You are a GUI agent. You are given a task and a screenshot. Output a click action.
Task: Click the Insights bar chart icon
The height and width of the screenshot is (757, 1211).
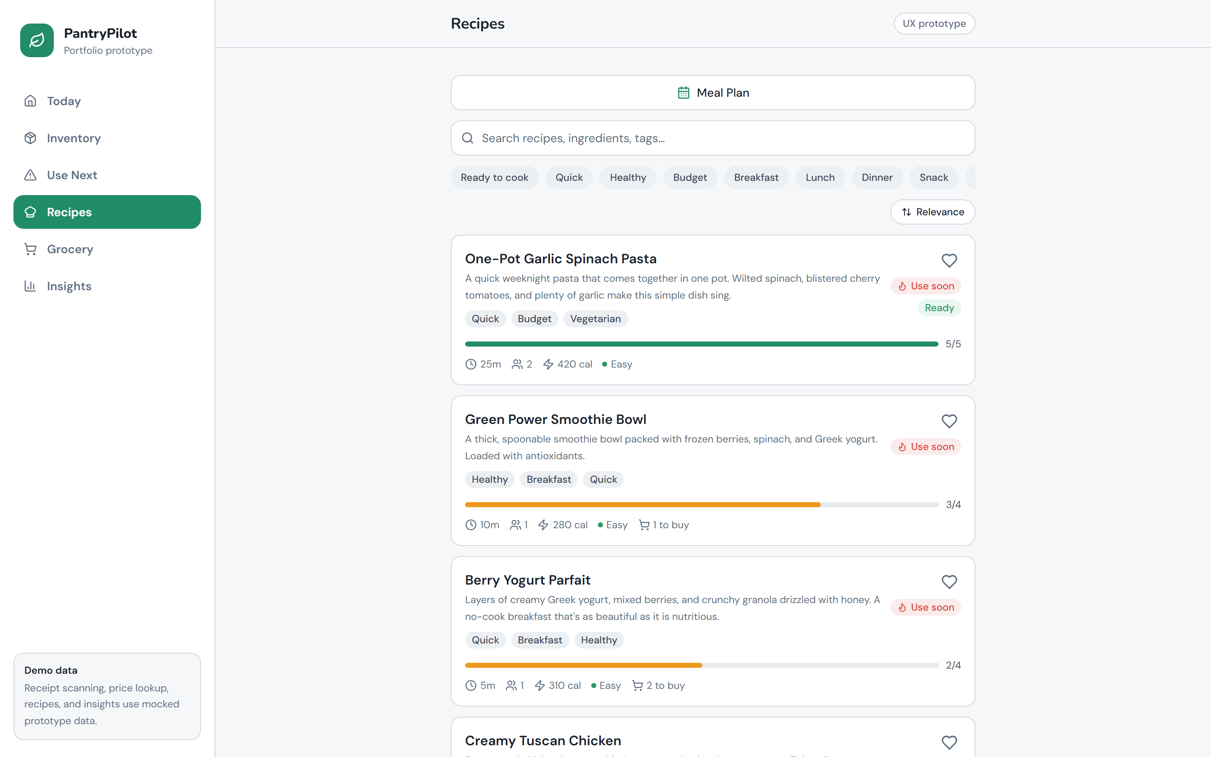(x=30, y=286)
